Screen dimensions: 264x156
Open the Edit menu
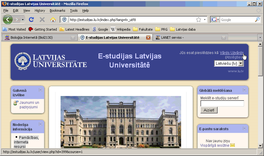[x=16, y=10]
